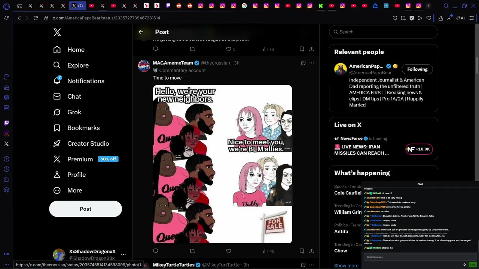The height and width of the screenshot is (269, 479).
Task: Open the Chow trending topic
Action: [341, 251]
